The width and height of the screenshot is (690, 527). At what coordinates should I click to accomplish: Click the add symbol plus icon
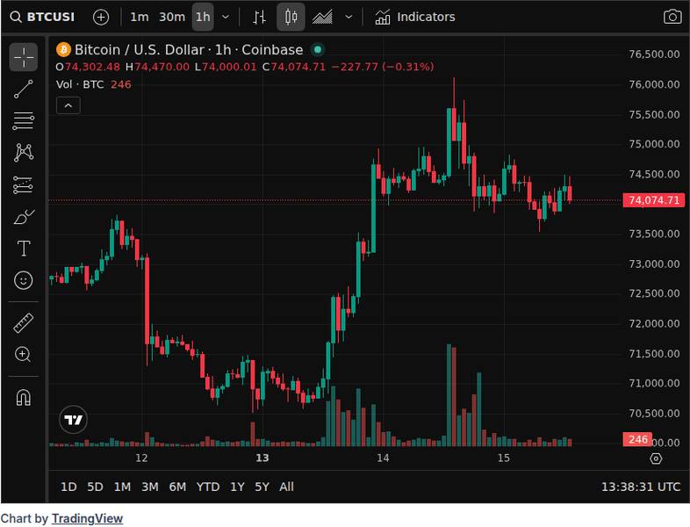101,18
